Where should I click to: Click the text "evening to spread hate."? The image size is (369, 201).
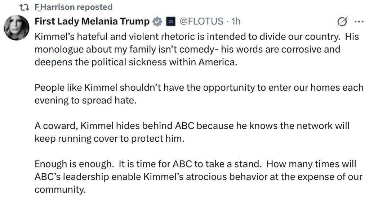pyautogui.click(x=86, y=100)
